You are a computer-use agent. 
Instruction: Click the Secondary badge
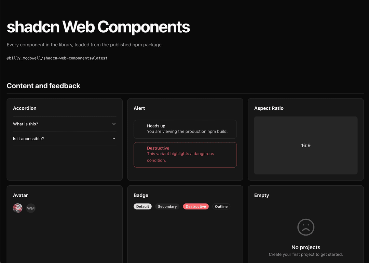(167, 206)
